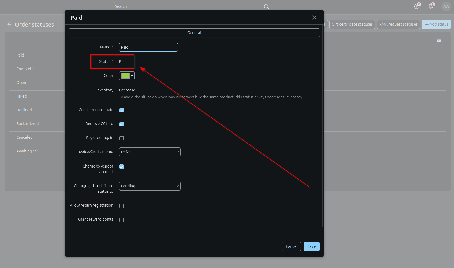Grab the drag handle of the Declined row
Viewport: 454px width, 268px height.
12,111
